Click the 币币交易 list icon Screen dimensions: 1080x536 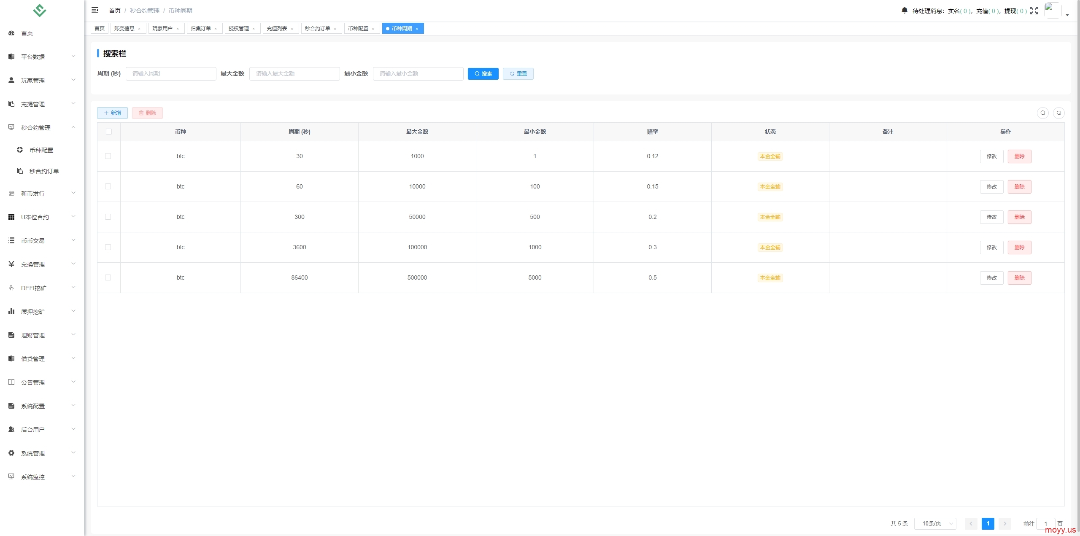[11, 240]
